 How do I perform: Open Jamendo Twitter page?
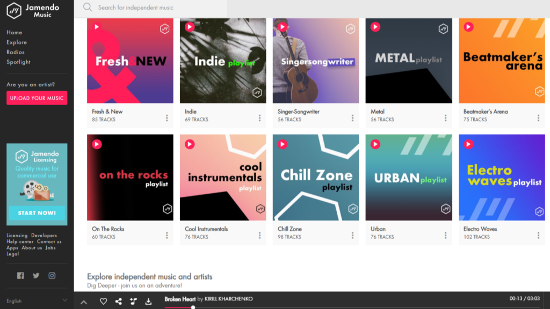pos(36,276)
